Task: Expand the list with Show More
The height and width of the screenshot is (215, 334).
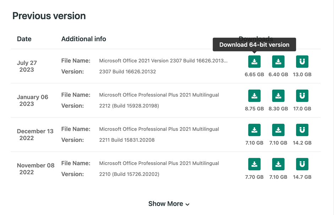Action: (169, 204)
